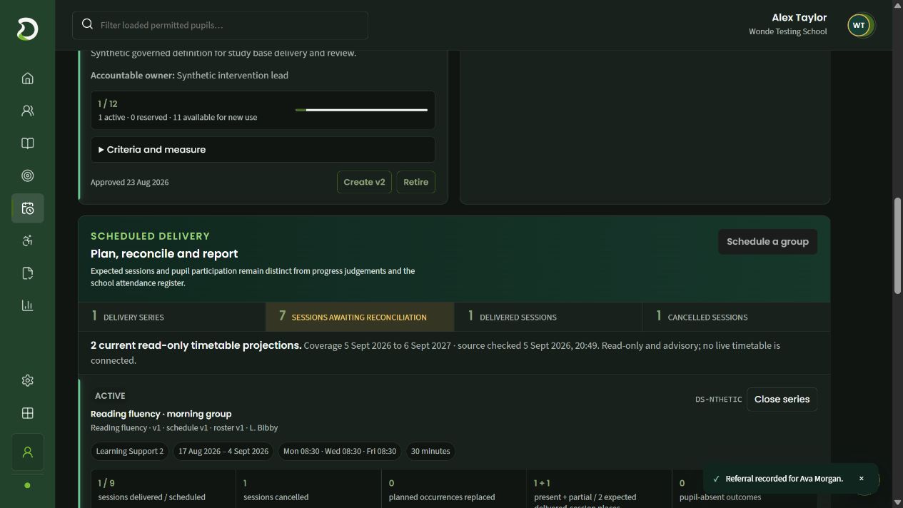Image resolution: width=903 pixels, height=508 pixels.
Task: Select the Cancelled Sessions tab
Action: click(736, 317)
